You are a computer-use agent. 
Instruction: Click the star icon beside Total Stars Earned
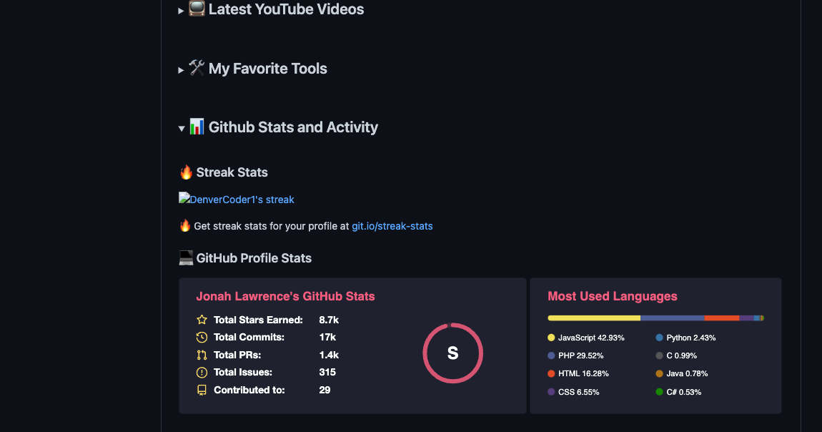click(x=201, y=320)
